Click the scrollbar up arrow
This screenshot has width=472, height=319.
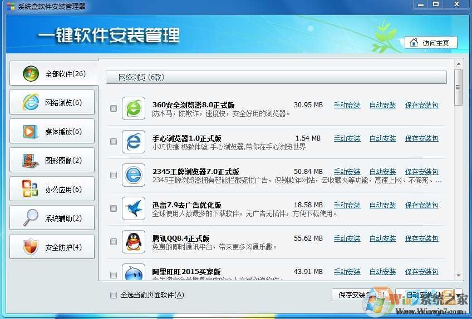coord(459,64)
